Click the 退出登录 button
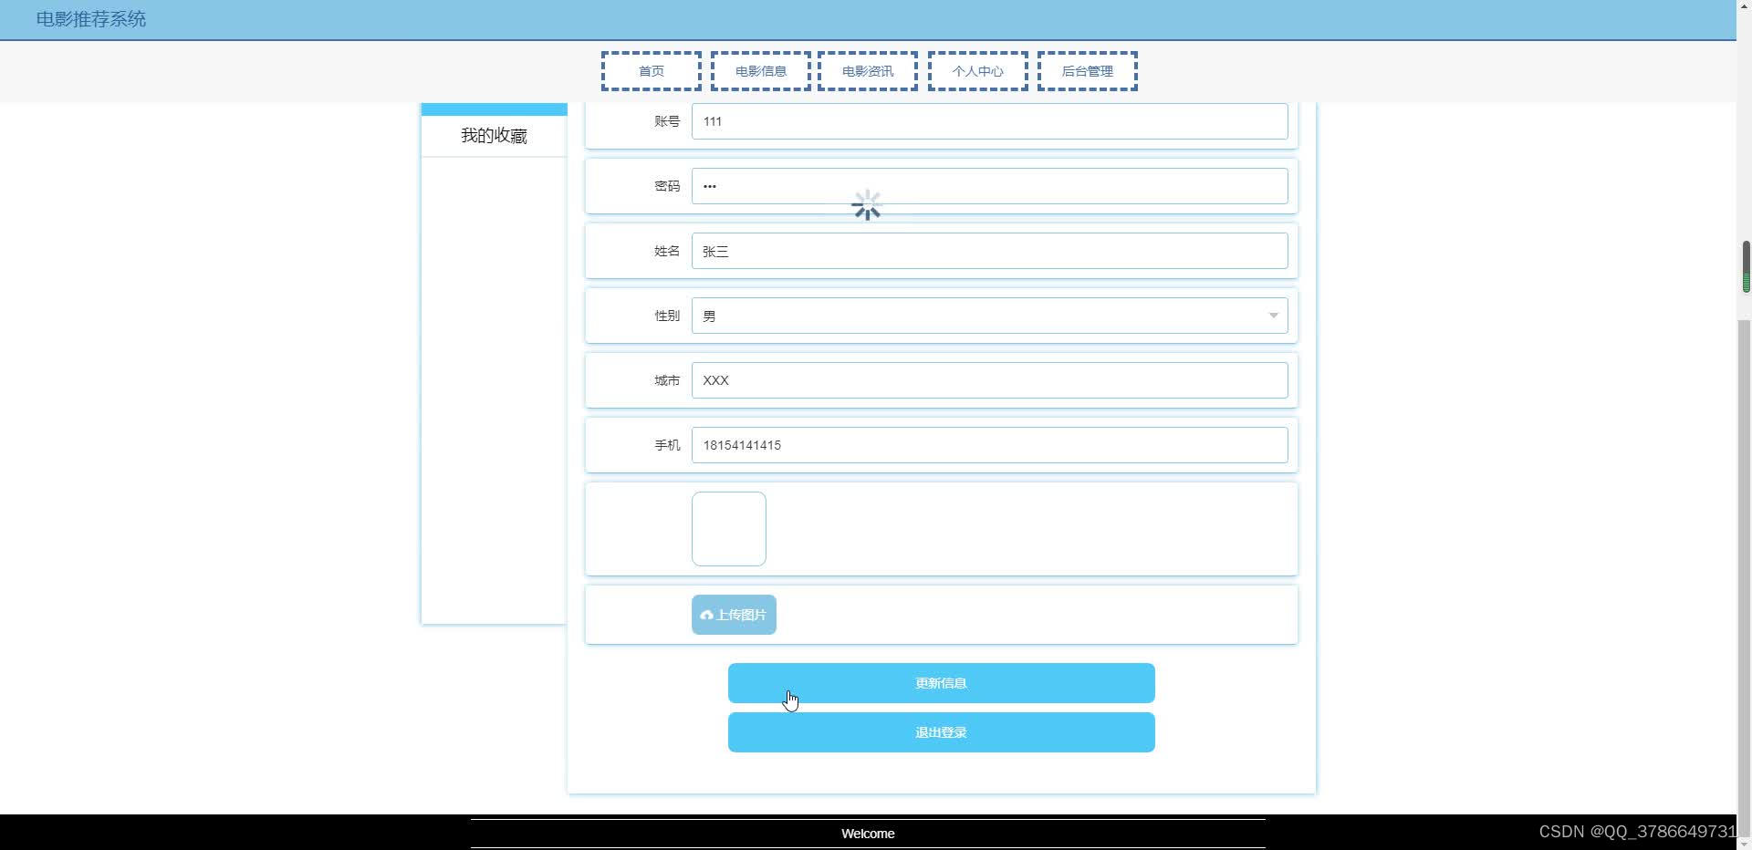This screenshot has width=1752, height=850. coord(941,732)
